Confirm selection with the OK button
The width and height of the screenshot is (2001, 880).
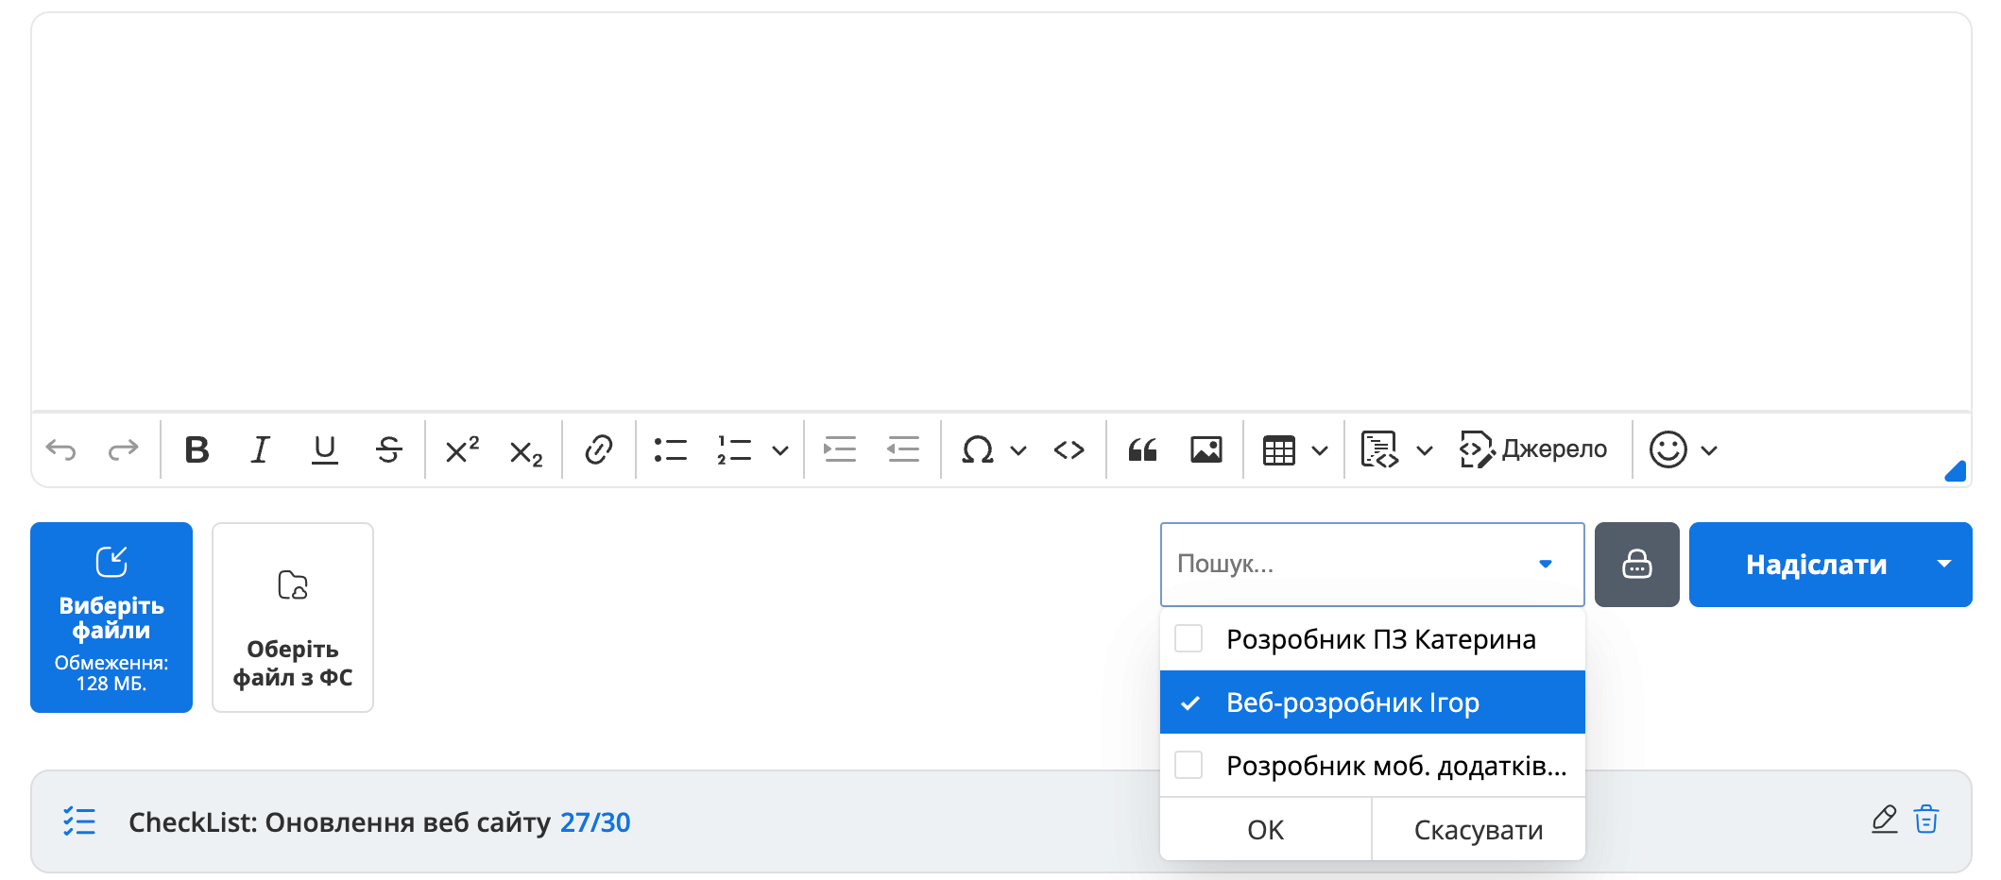pyautogui.click(x=1265, y=829)
